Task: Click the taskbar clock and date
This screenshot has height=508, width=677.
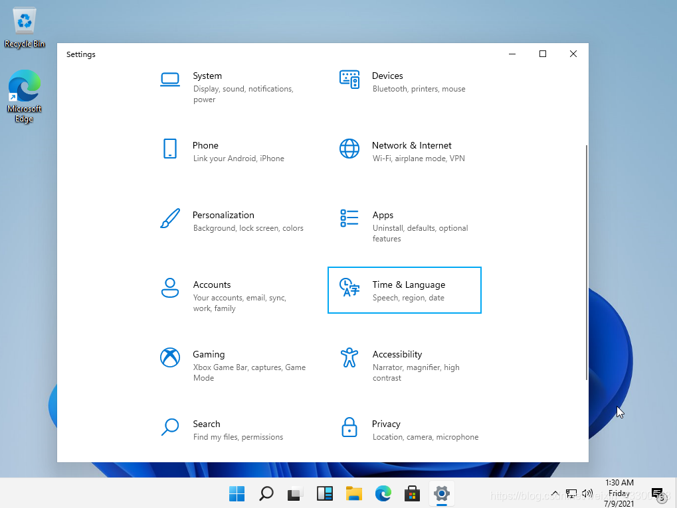Action: [619, 493]
